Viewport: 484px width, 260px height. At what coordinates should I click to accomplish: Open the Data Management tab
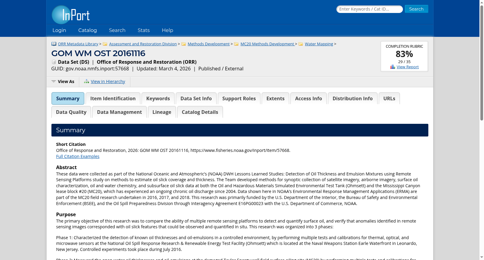119,112
